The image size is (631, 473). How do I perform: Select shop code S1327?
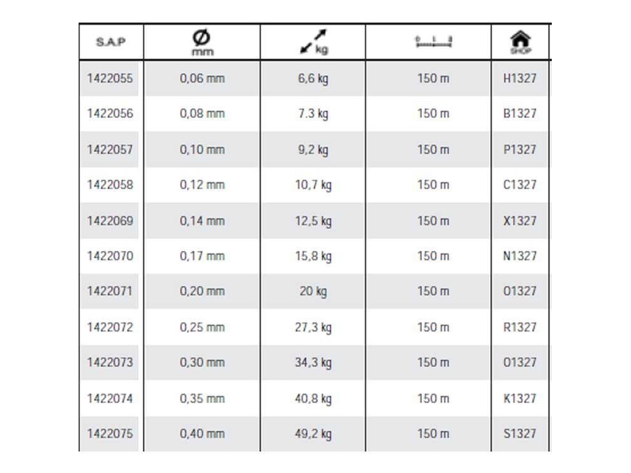tap(520, 434)
